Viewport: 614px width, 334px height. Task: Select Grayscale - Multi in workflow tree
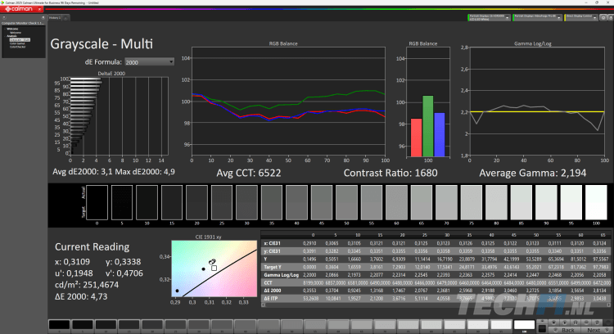point(20,40)
